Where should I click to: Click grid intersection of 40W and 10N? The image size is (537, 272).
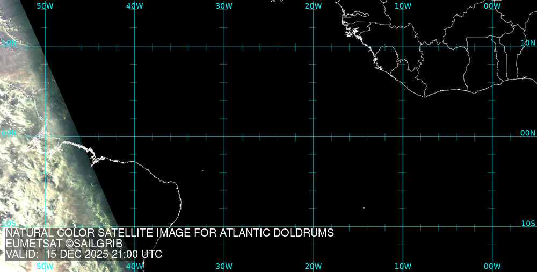tap(134, 46)
